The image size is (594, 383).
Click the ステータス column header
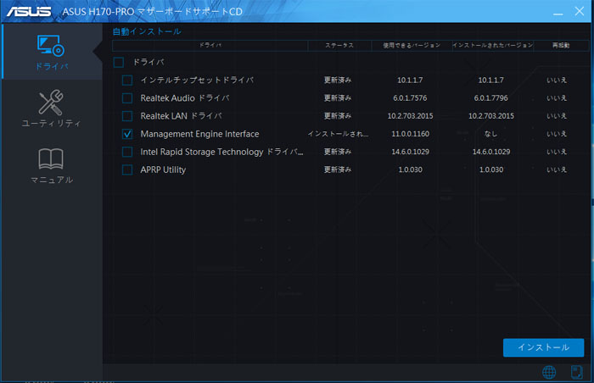[x=339, y=46]
